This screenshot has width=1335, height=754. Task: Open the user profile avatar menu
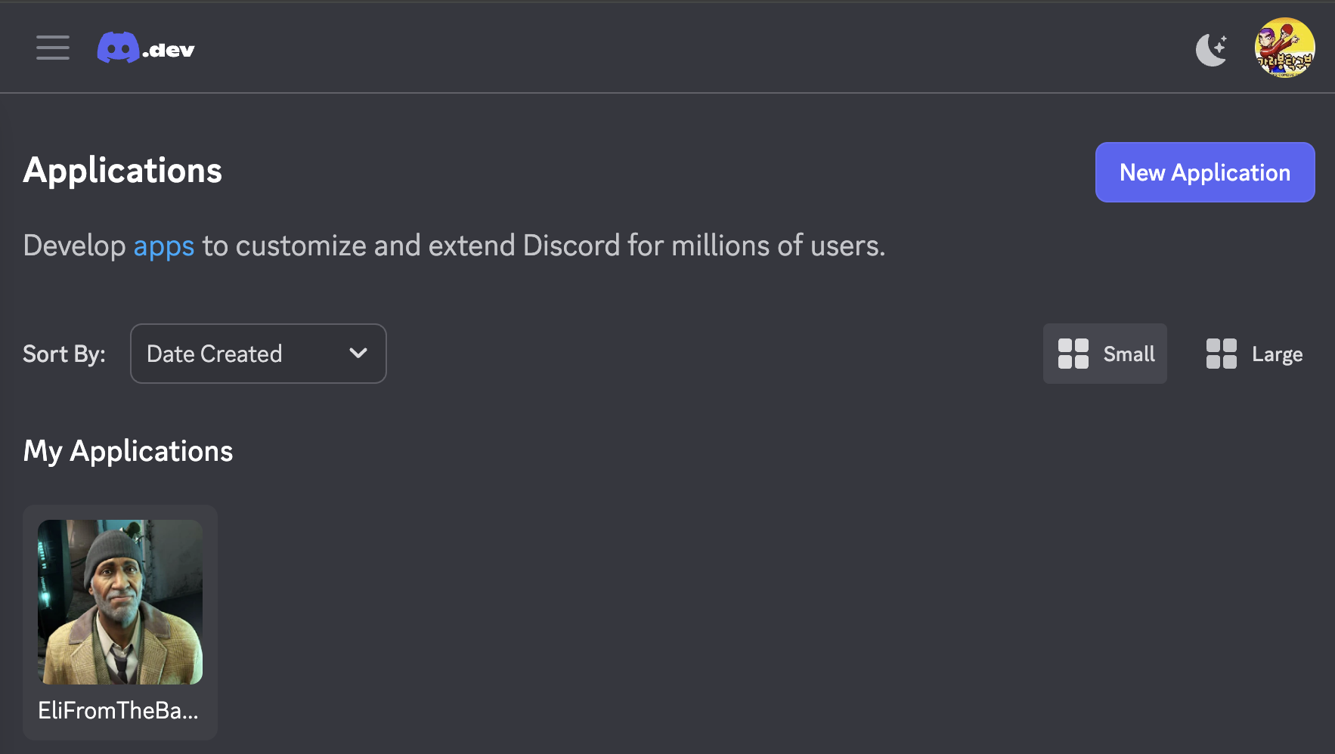(x=1284, y=48)
